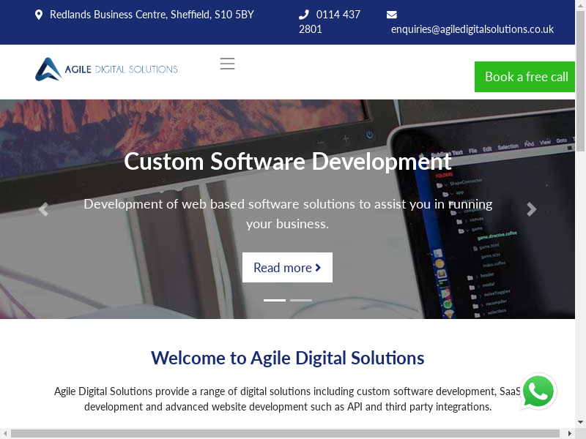
Task: Click the horizontal scrollbar at bottom
Action: (286, 433)
